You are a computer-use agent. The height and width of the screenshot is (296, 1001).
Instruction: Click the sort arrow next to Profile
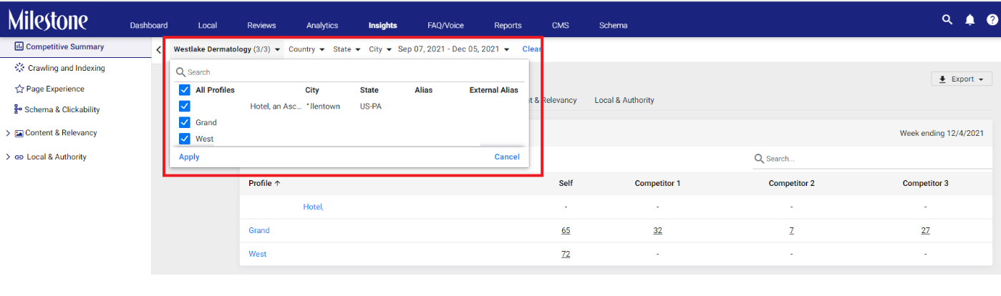pos(277,183)
